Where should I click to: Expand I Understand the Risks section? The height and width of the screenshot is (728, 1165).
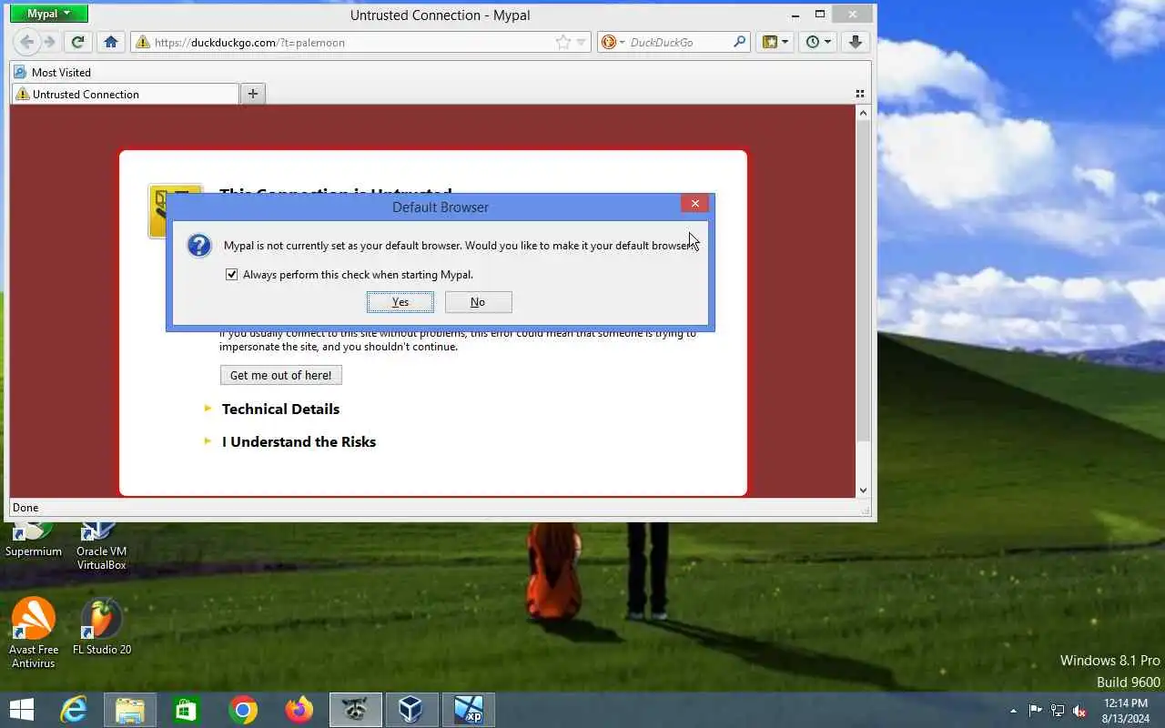[x=299, y=442]
